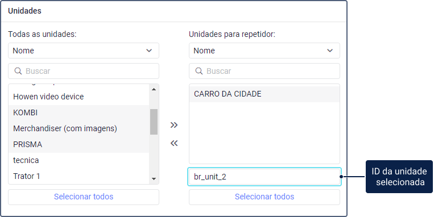Click the scroll up arrow in units list

click(x=154, y=89)
